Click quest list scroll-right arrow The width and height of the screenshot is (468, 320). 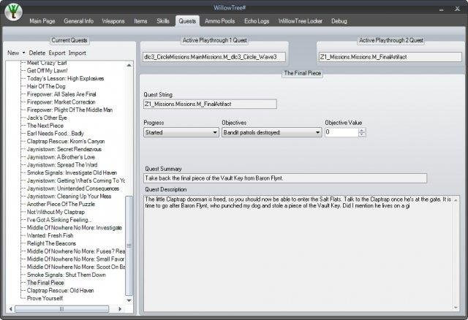click(x=120, y=308)
